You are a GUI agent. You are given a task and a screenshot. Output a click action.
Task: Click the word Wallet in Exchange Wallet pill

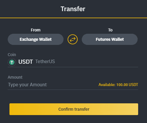pyautogui.click(x=45, y=39)
